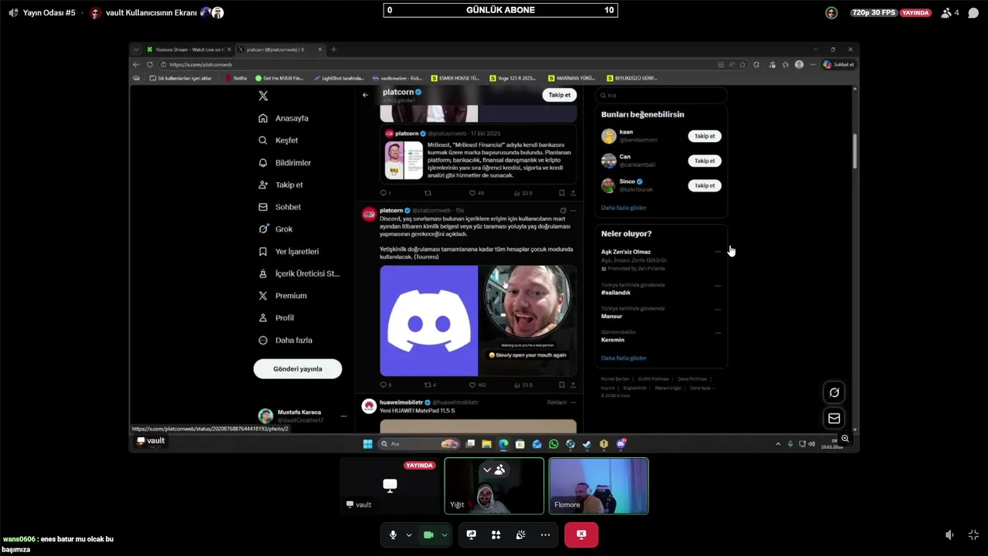988x556 pixels.
Task: Click the Gönderi yayınla button
Action: [x=297, y=369]
